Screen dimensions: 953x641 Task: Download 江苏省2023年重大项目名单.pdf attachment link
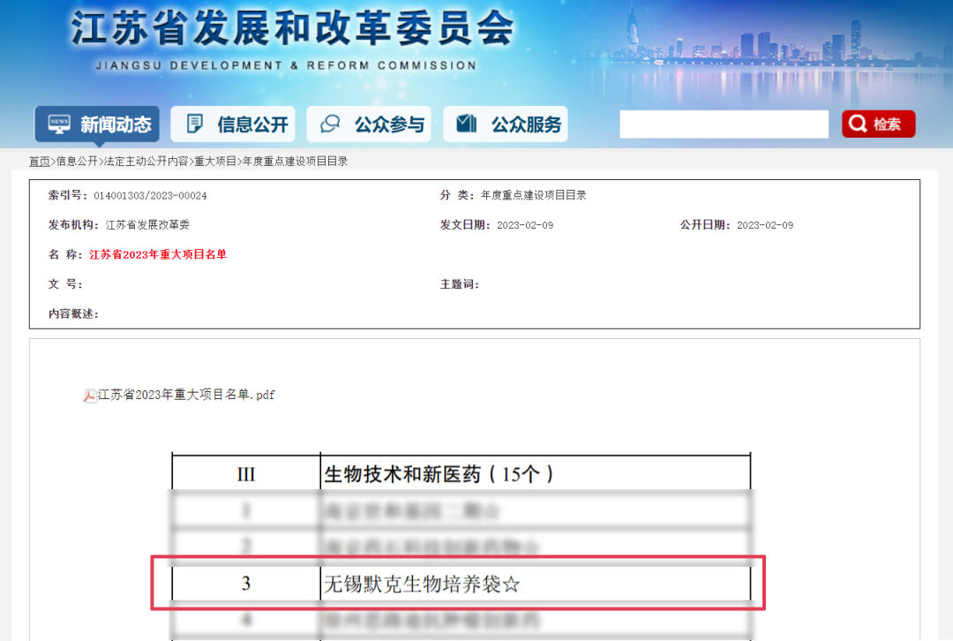(186, 395)
